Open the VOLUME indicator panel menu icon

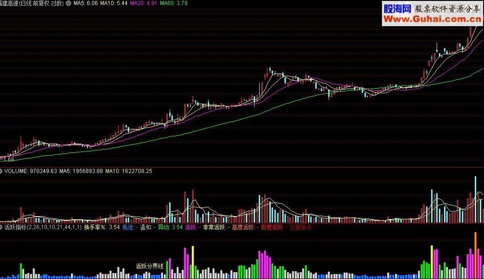[x=1, y=171]
